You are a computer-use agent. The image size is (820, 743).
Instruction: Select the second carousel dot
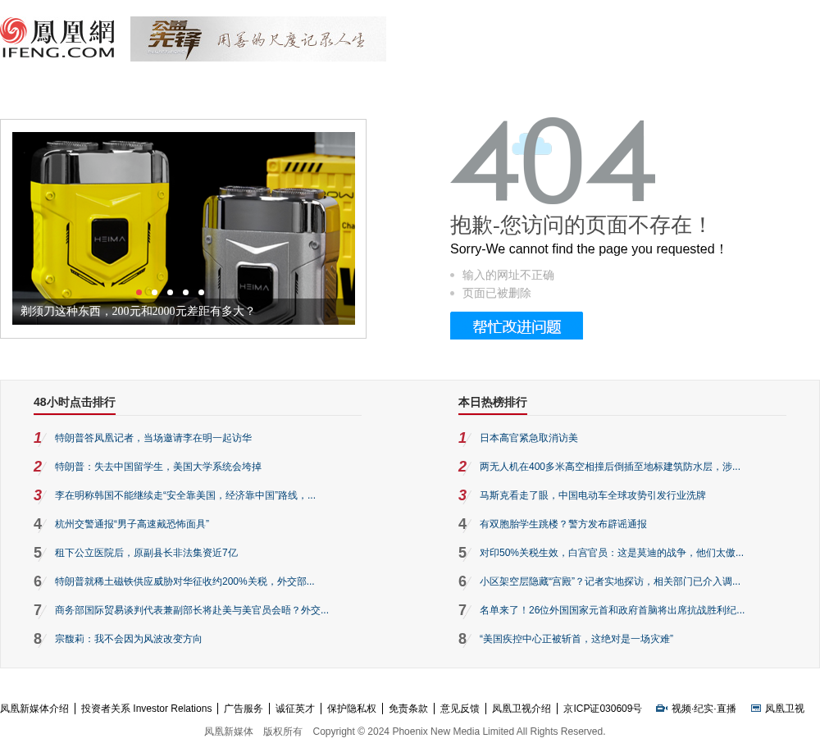point(154,292)
